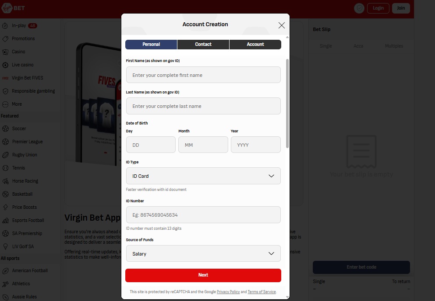Click the ID Number input field
The width and height of the screenshot is (435, 301).
[203, 215]
